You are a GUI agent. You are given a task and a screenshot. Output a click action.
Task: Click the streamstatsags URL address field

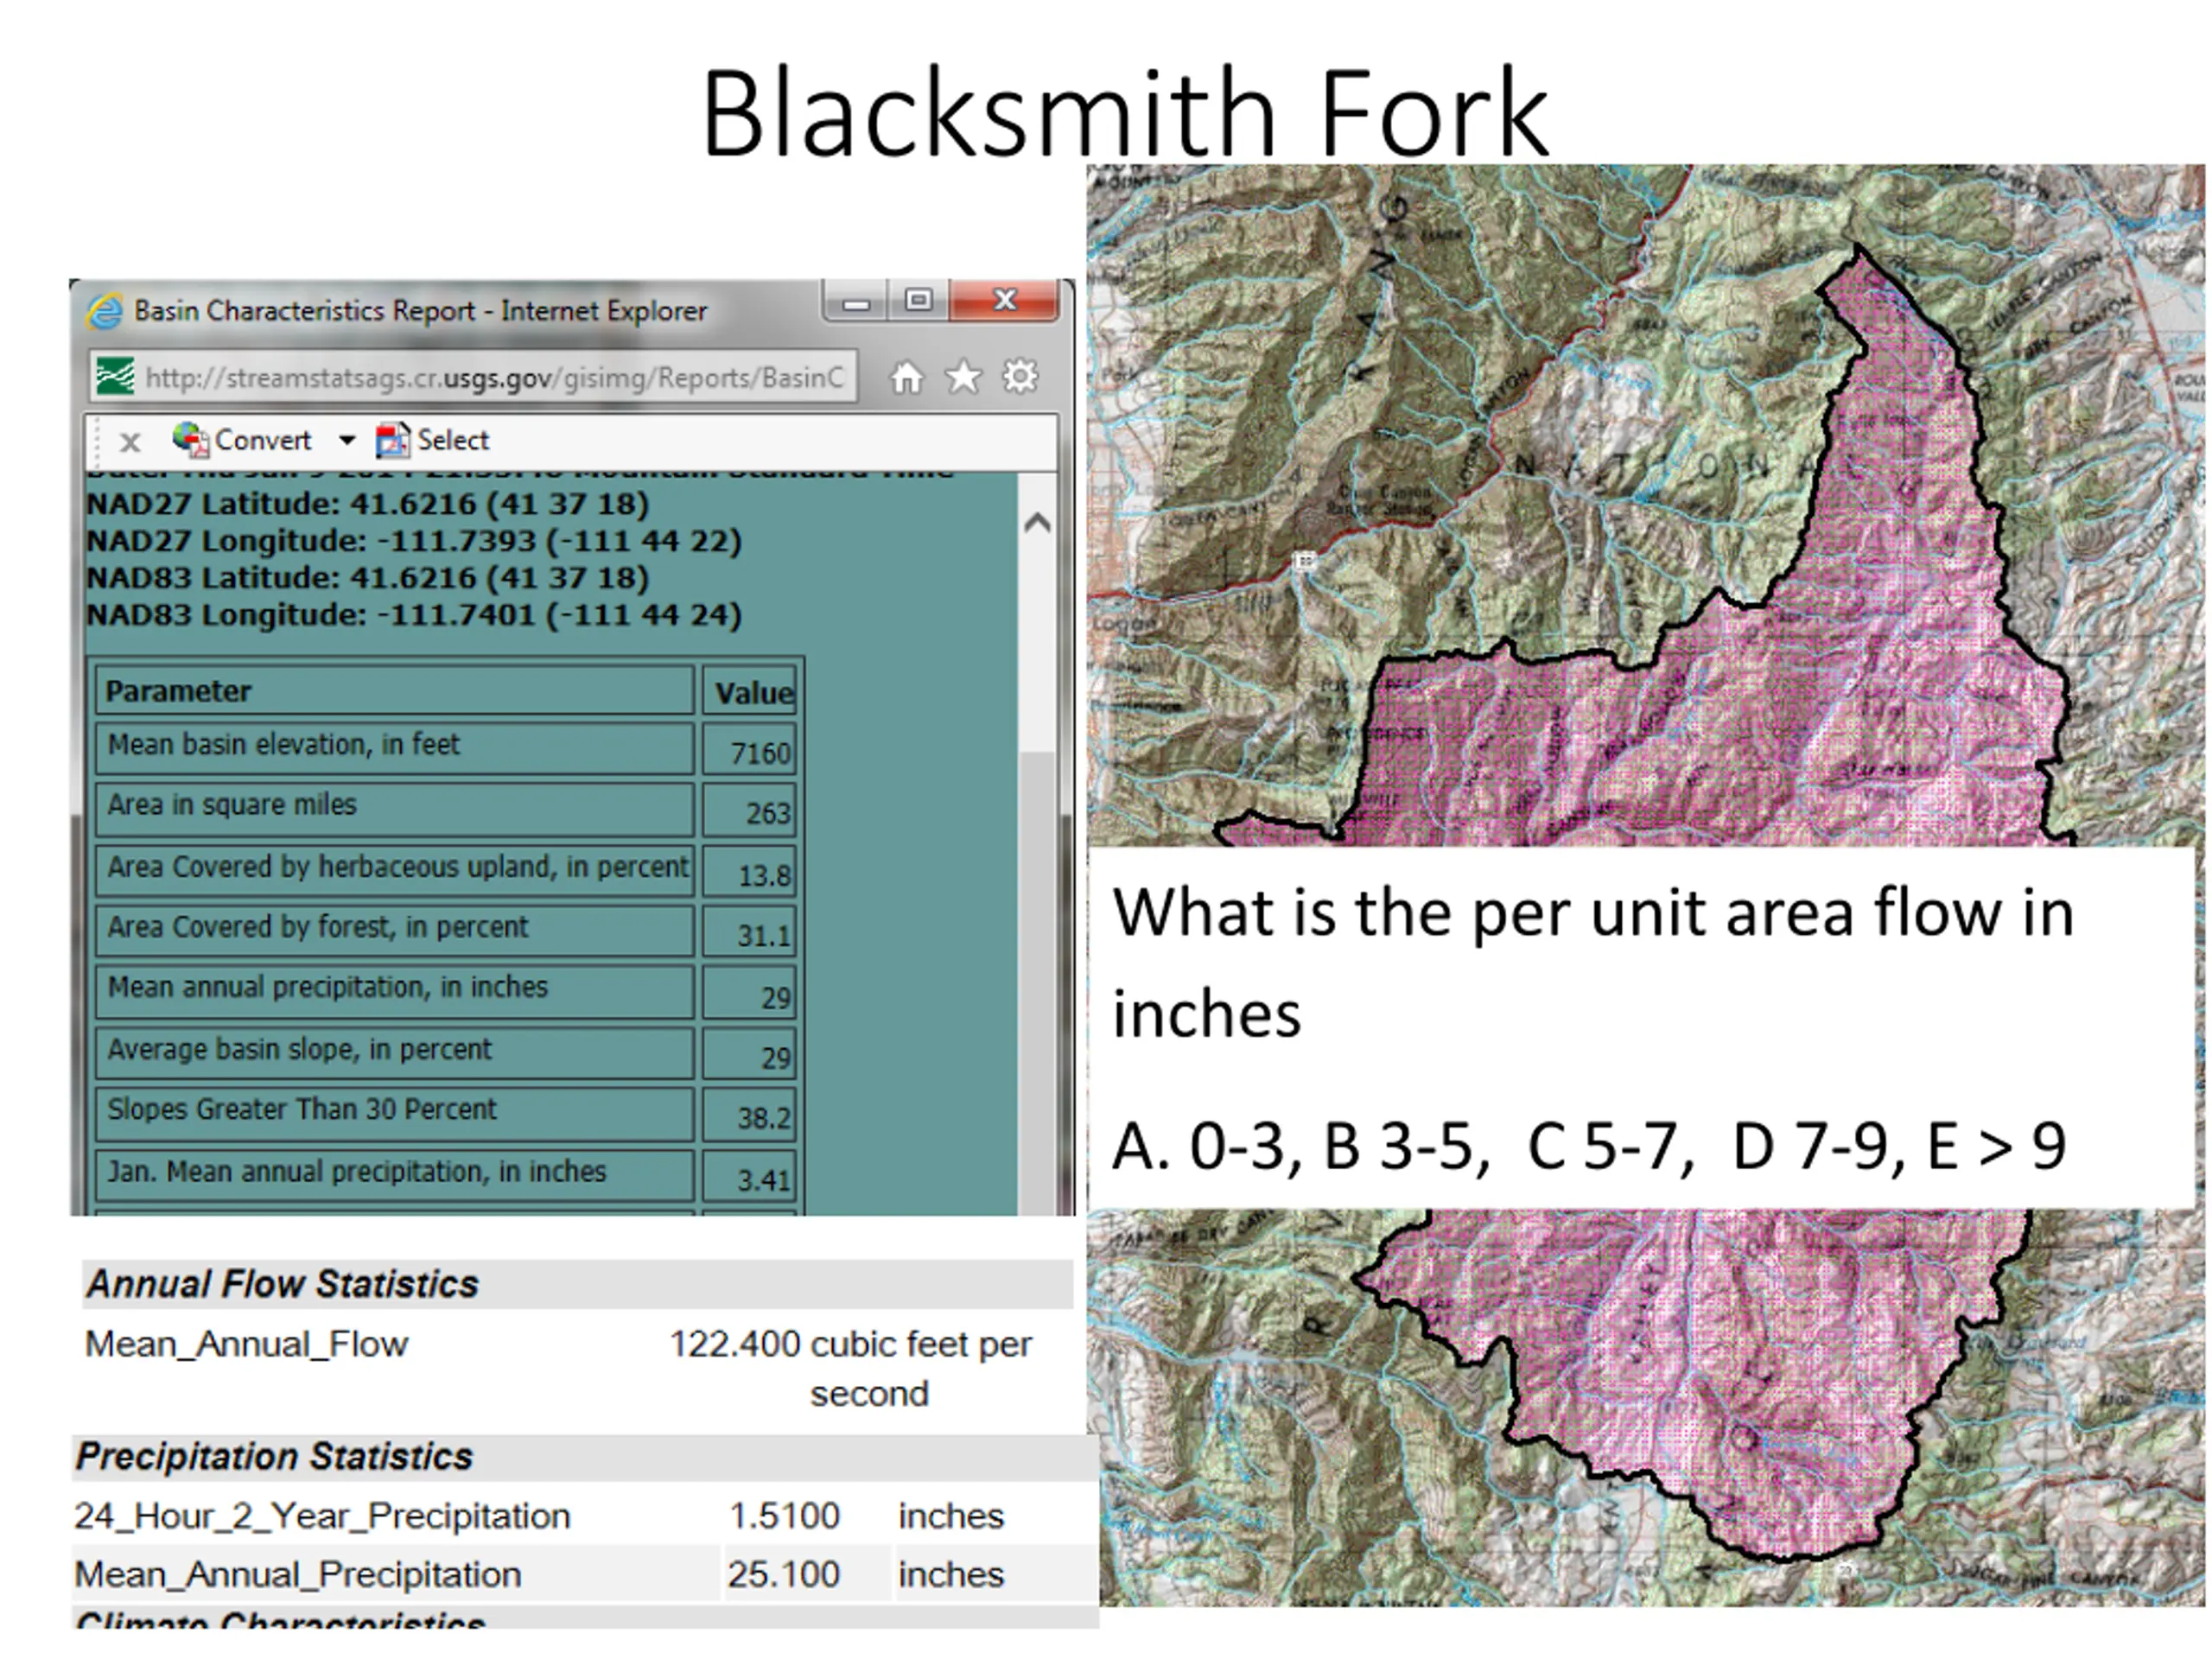pos(494,378)
